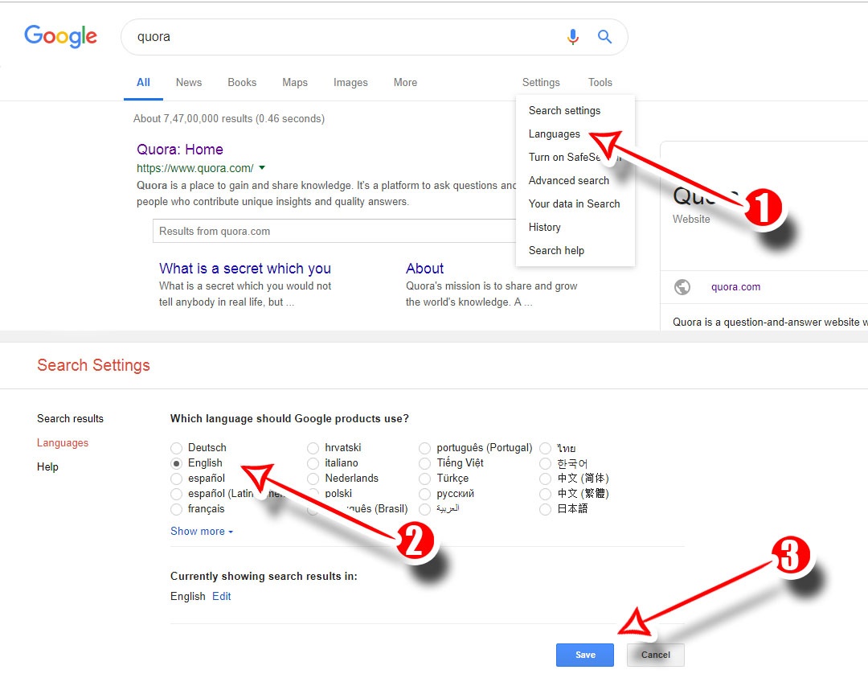Select the 中文 (简体) radio button

[x=545, y=479]
